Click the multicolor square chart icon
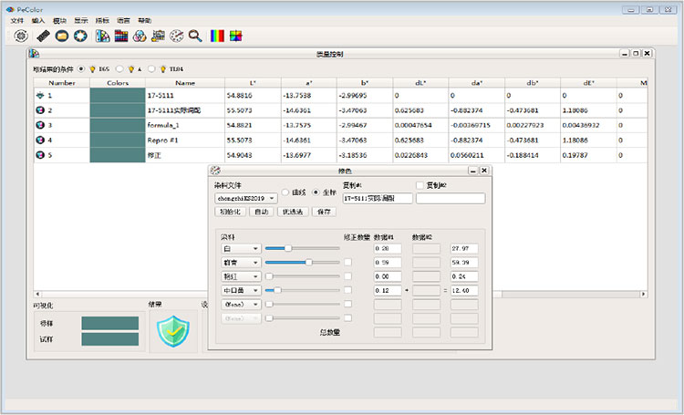The height and width of the screenshot is (415, 684). coord(236,36)
